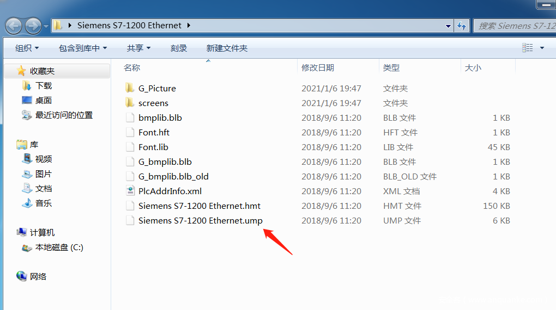556x310 pixels.
Task: Open 桌面 in favorites
Action: pyautogui.click(x=44, y=101)
